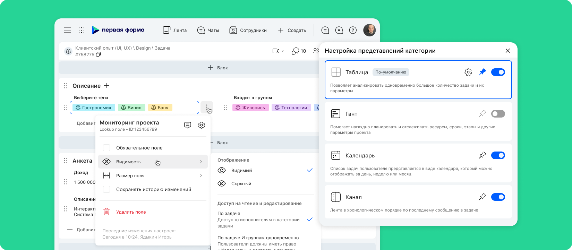Select the Таблица view card
This screenshot has width=572, height=250.
pos(418,80)
